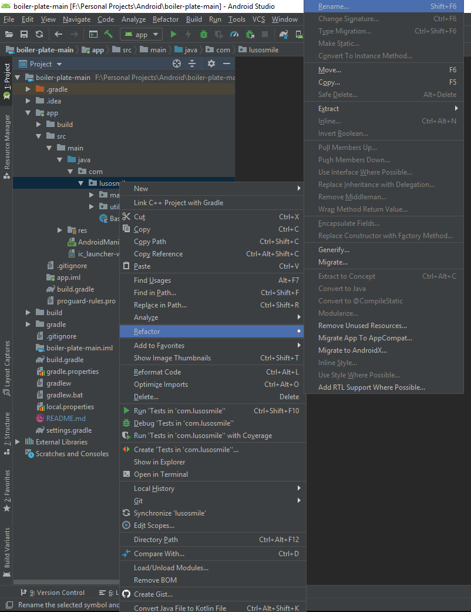Screen dimensions: 471x612
Task: Click the Apply changes lightning icon
Action: [x=189, y=34]
